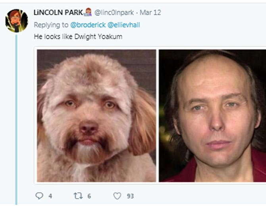Click the tweet text 'He looks like Dwight Yoakum'
This screenshot has height=206, width=266.
coord(78,36)
